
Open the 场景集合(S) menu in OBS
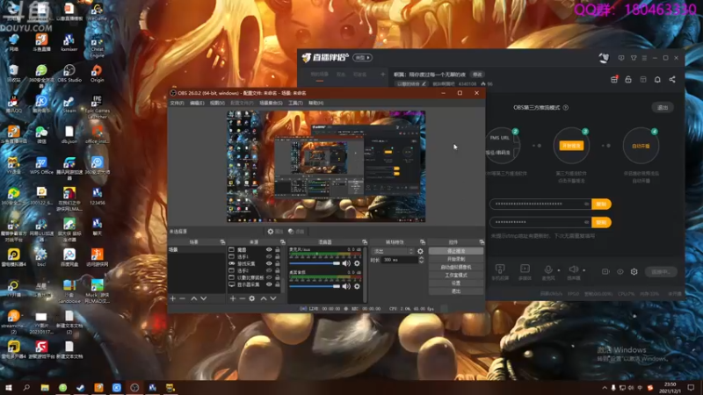271,103
